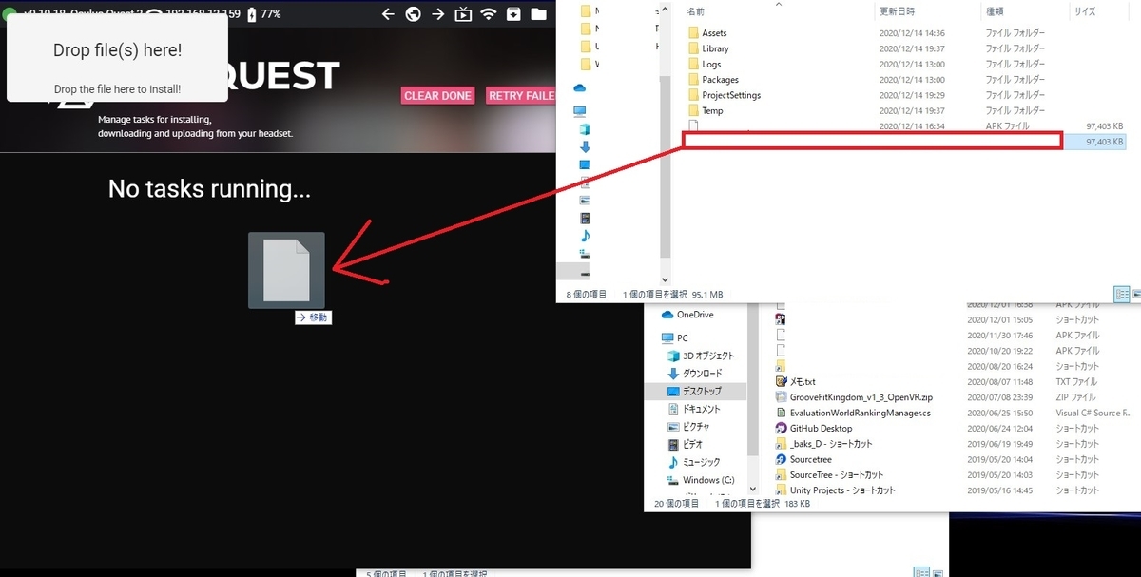Click the C# file icon for EvaluationWorldRankingManager
1141x577 pixels.
click(781, 413)
